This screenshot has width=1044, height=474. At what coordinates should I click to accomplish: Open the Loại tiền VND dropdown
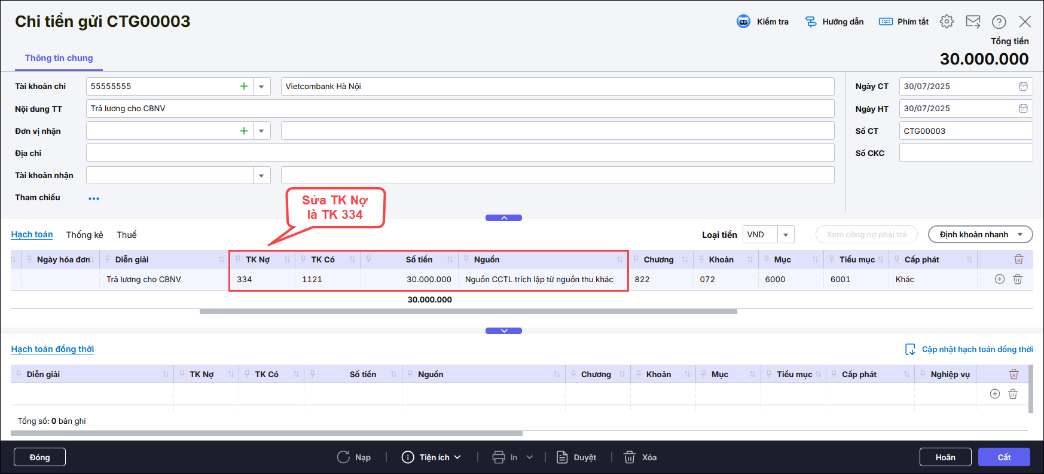point(786,235)
